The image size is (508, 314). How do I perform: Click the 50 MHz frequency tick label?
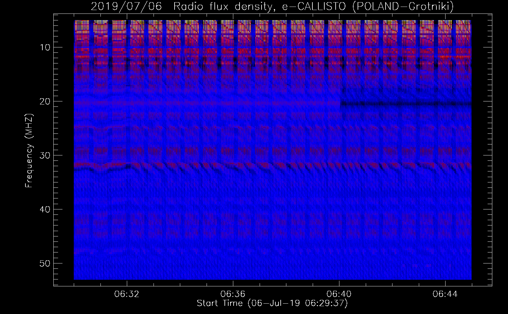pos(45,263)
